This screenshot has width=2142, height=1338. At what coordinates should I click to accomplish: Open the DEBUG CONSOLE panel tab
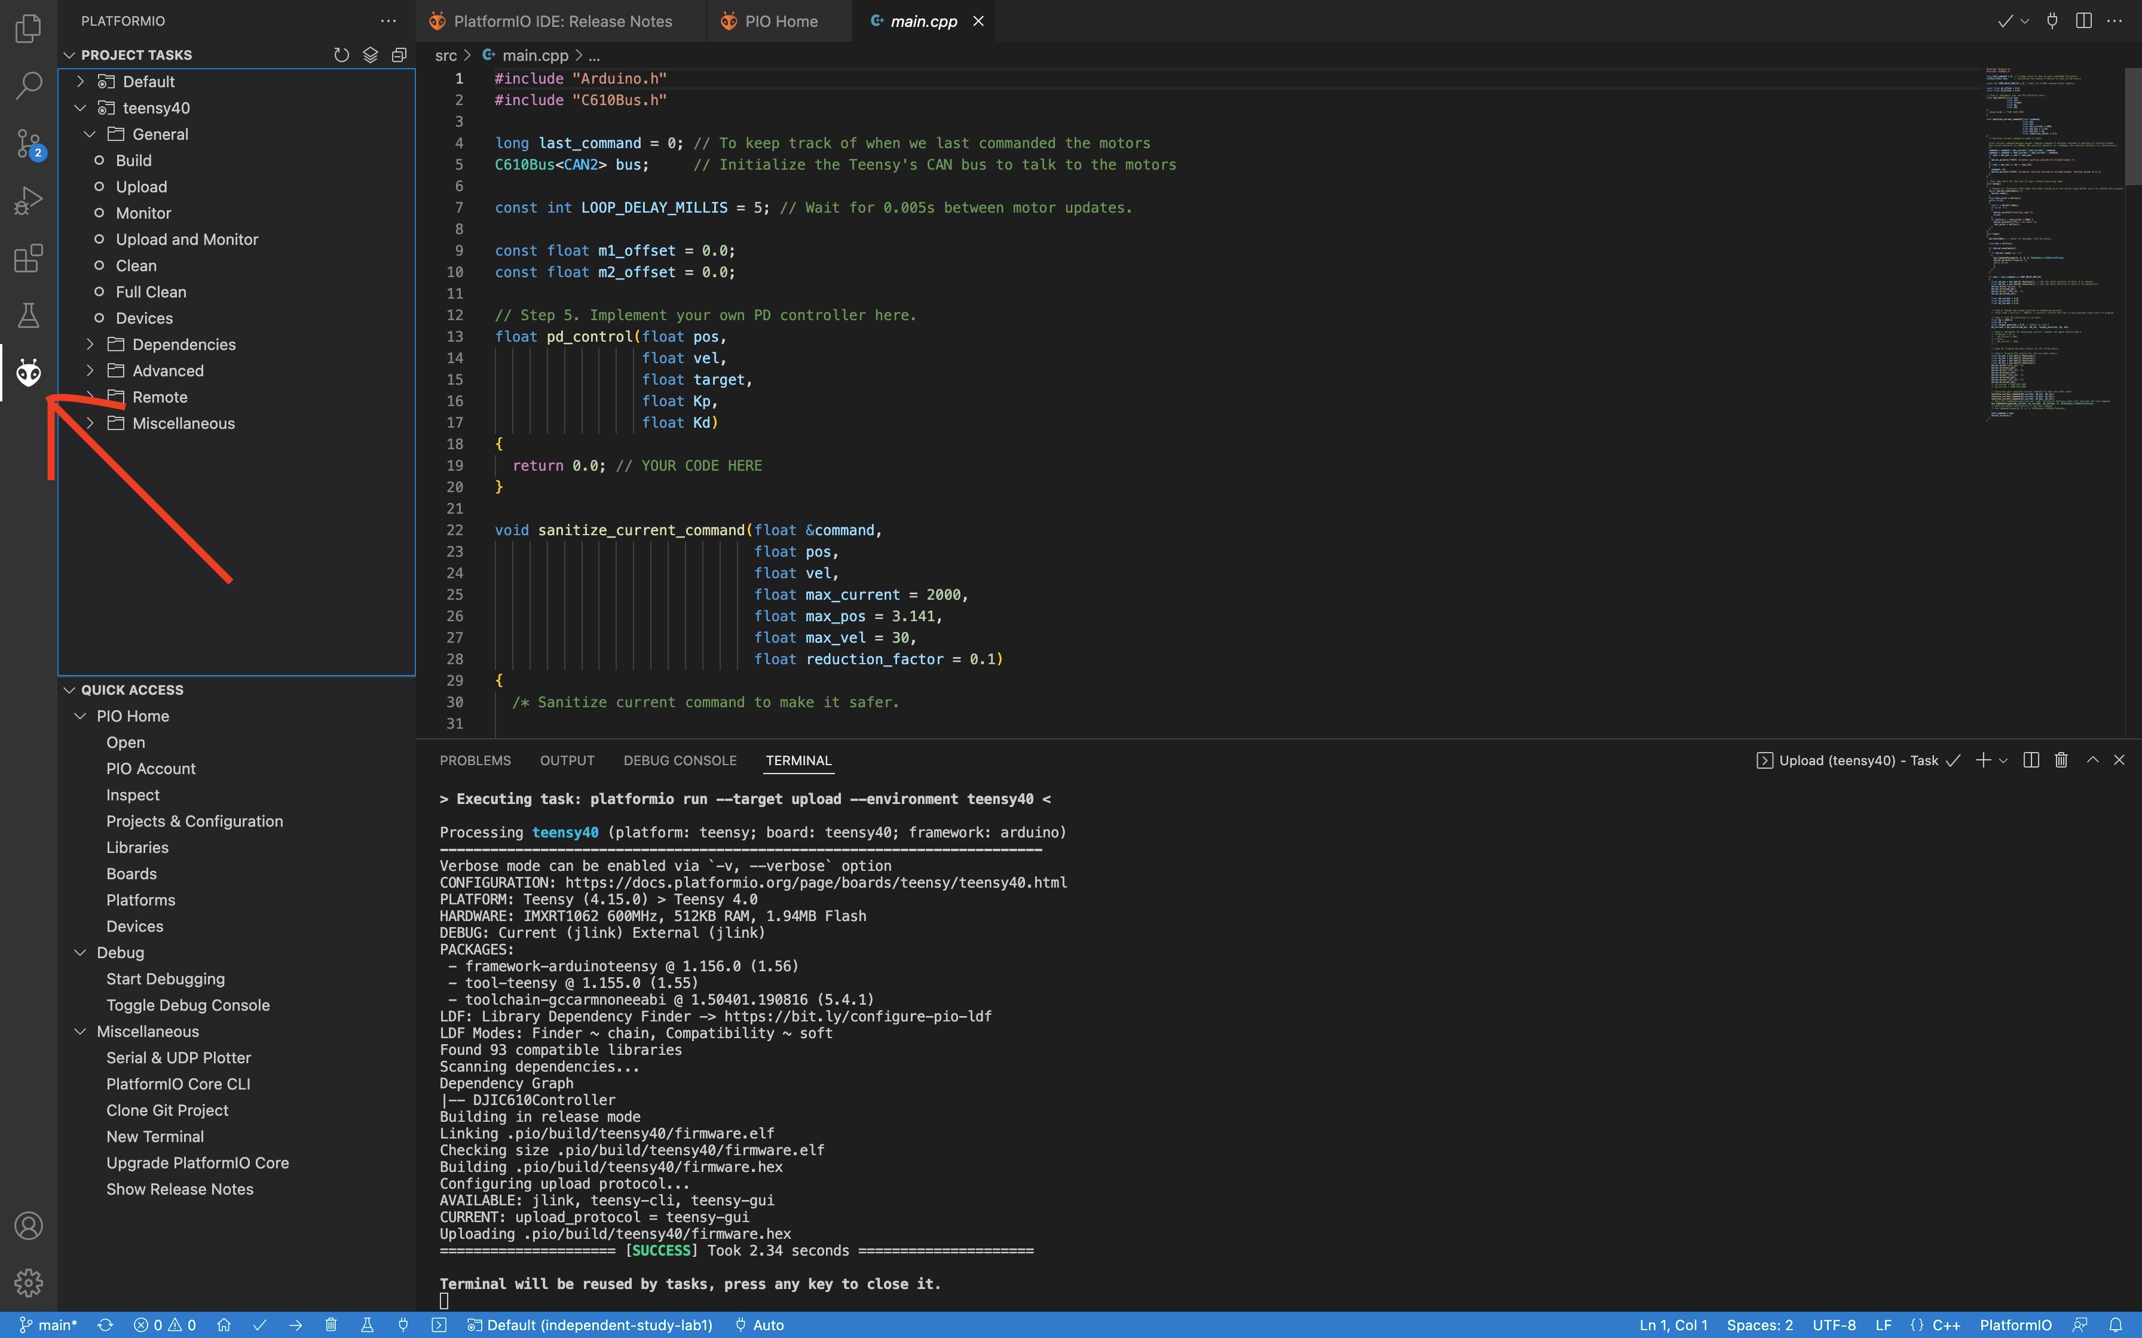[680, 760]
